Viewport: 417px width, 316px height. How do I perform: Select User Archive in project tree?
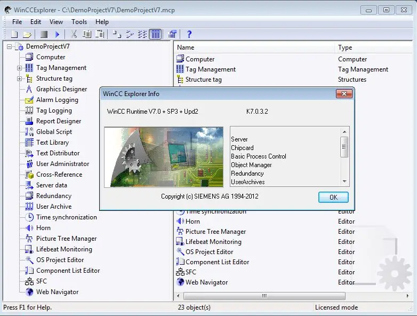pos(54,207)
